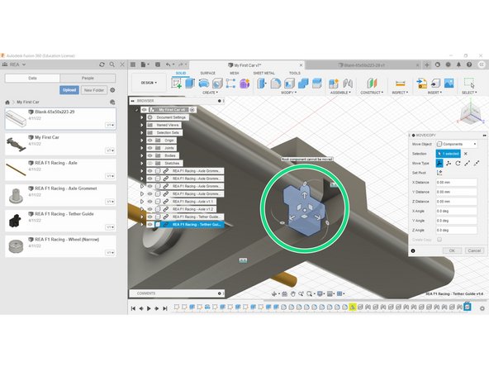Select the Revolve tool in Create
The width and height of the screenshot is (489, 367).
pyautogui.click(x=204, y=83)
